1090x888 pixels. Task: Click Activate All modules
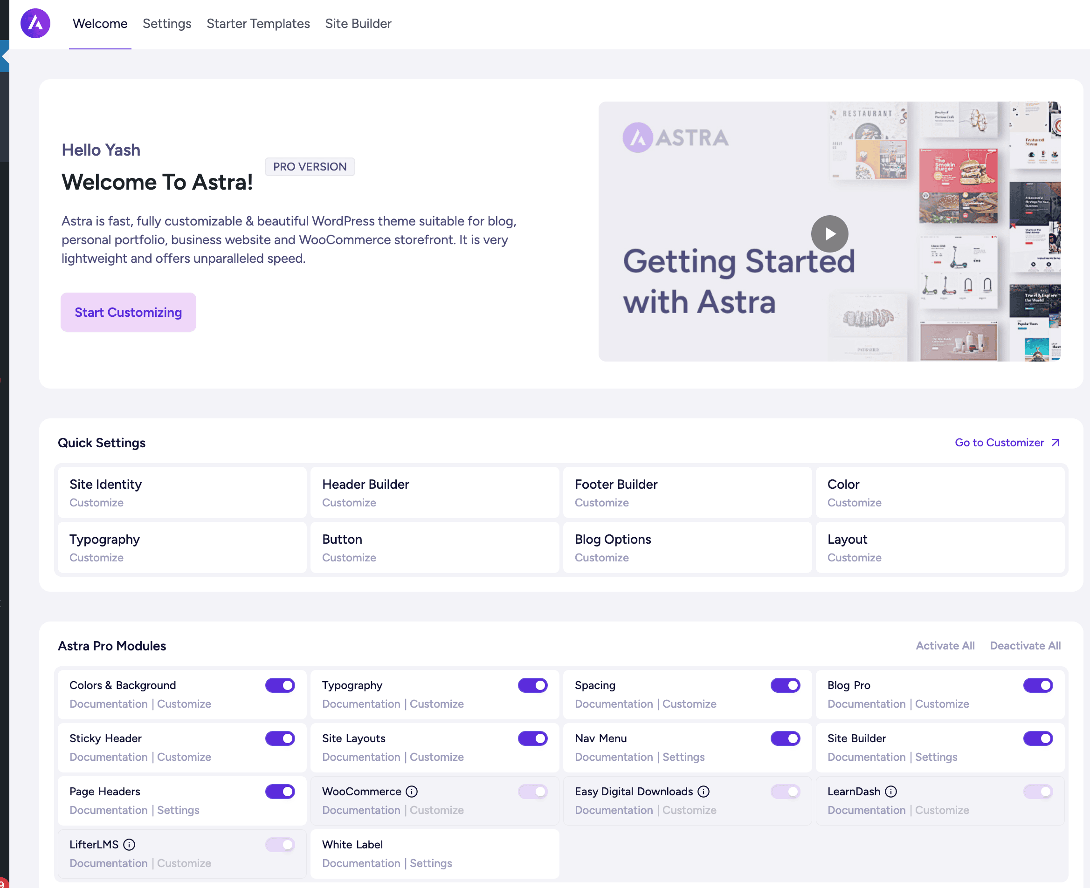pos(945,646)
